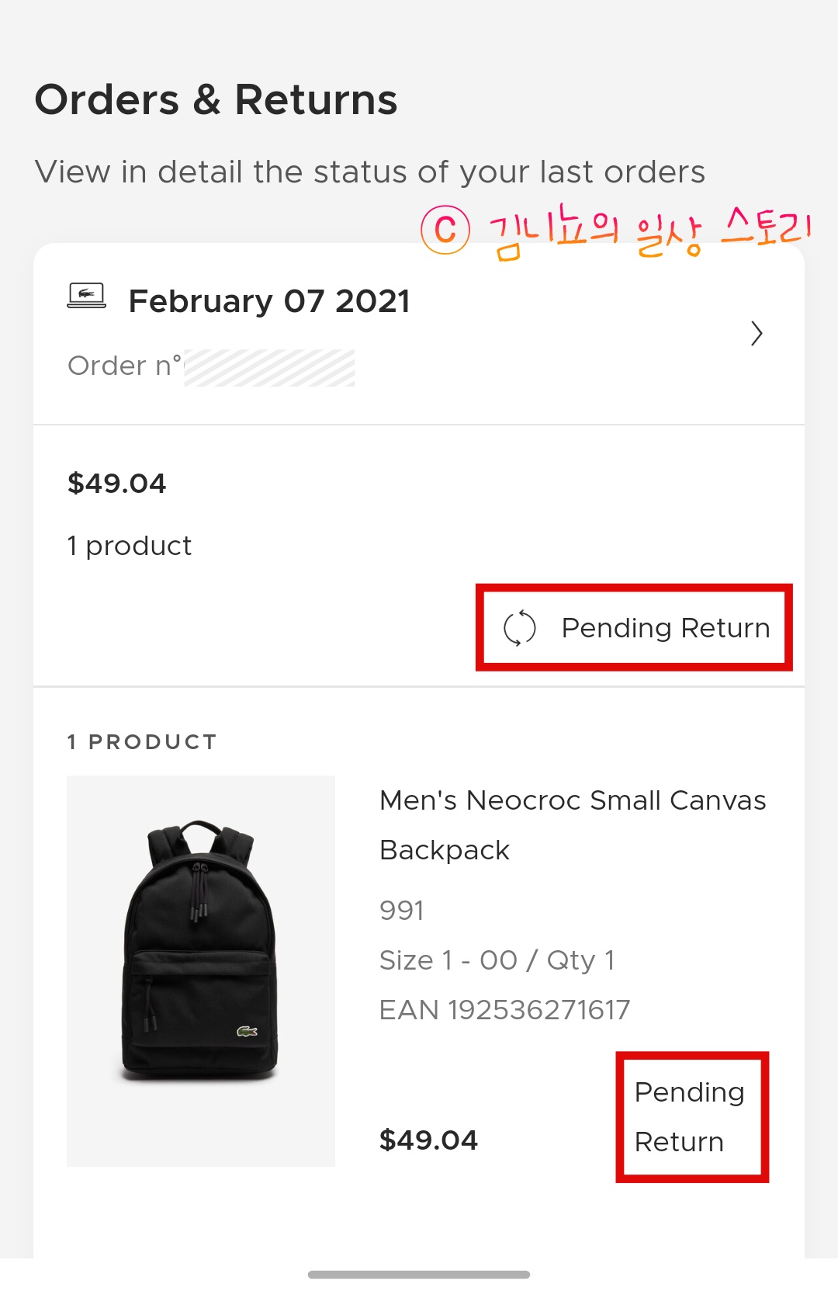Click the circular refresh arrows return icon

pyautogui.click(x=520, y=628)
